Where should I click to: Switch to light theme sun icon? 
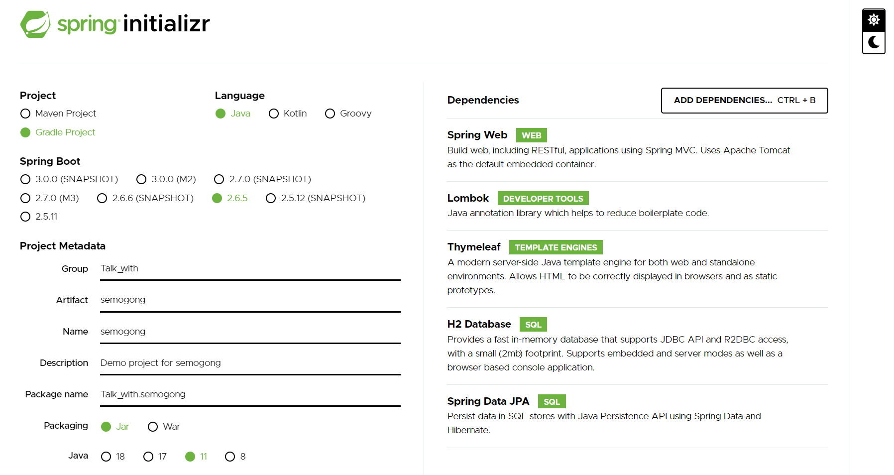(874, 20)
